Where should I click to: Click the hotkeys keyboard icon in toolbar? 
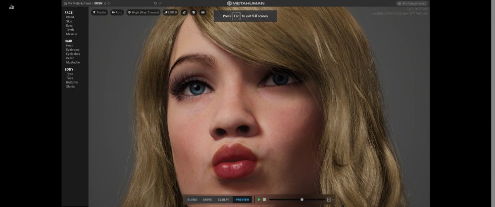click(203, 12)
